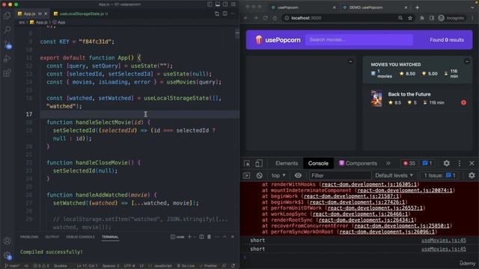Open the top JavaScript context dropdown
The image size is (479, 269).
(278, 176)
